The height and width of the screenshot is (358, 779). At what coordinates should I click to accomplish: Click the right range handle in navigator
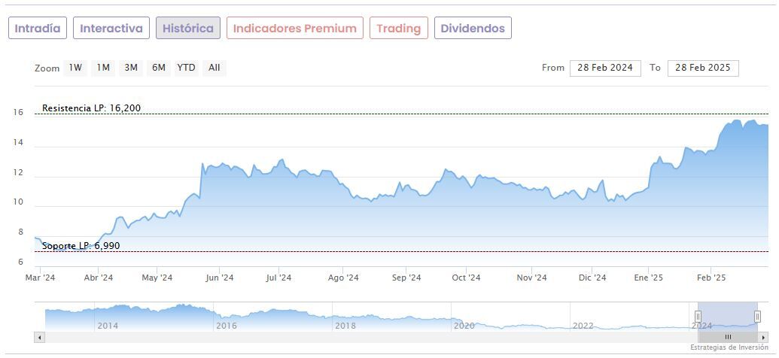click(757, 316)
